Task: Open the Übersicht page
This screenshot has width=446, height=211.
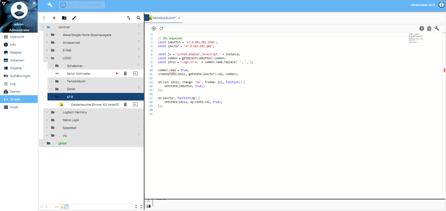Action: [x=19, y=37]
